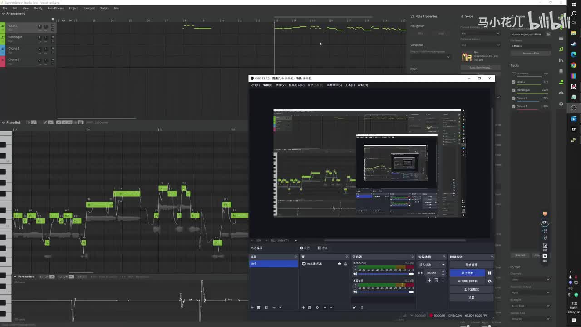Collapse the Piano Roll panel

(3, 123)
